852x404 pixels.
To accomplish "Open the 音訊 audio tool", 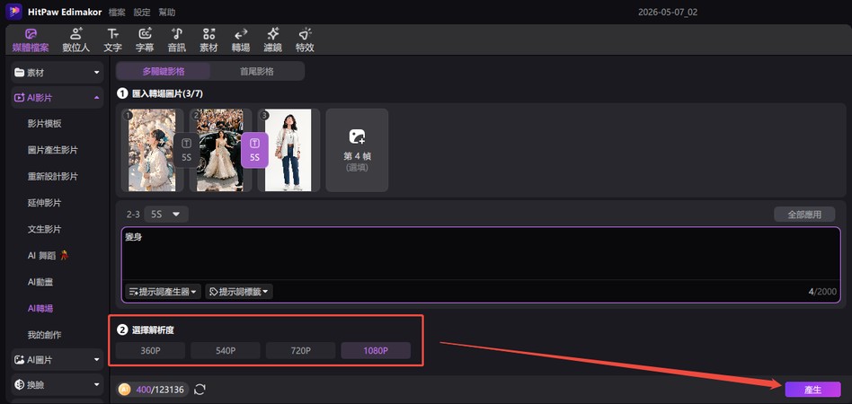I will point(176,40).
